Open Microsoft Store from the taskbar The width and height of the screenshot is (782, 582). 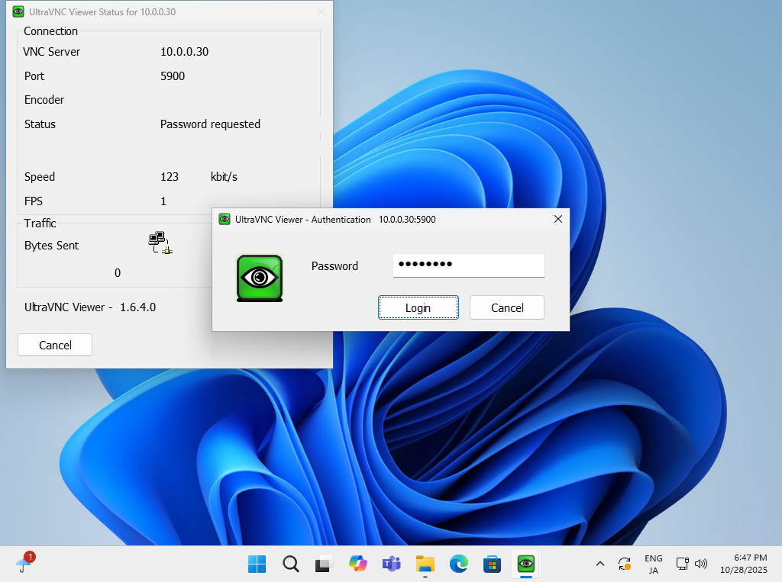pos(492,564)
